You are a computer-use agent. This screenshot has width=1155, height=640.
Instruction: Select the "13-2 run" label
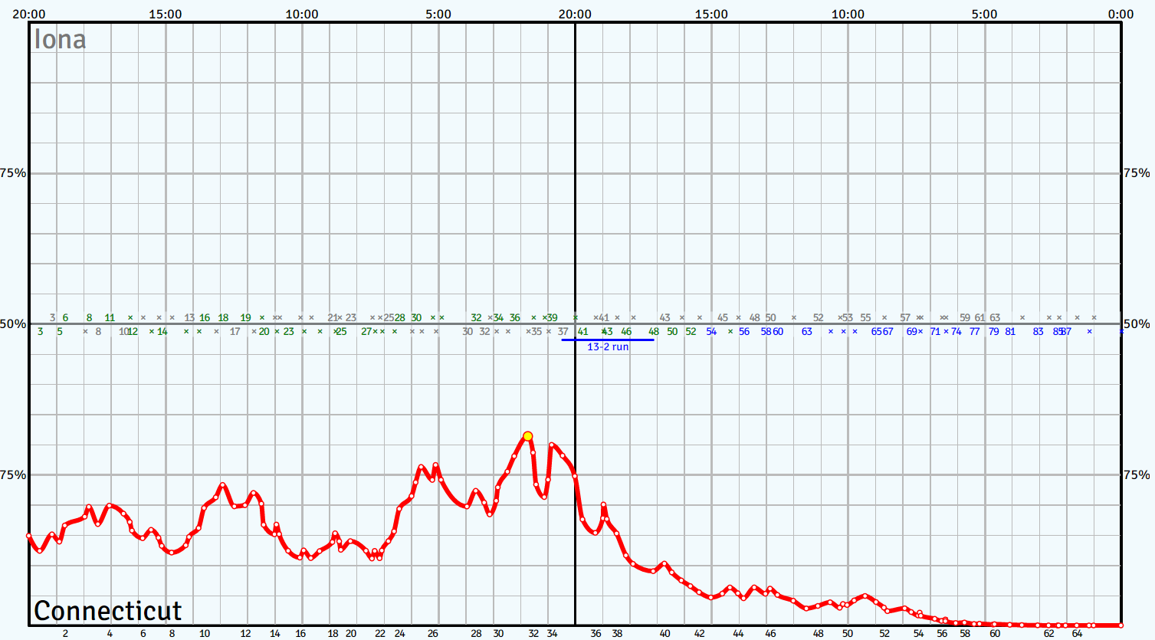point(608,347)
